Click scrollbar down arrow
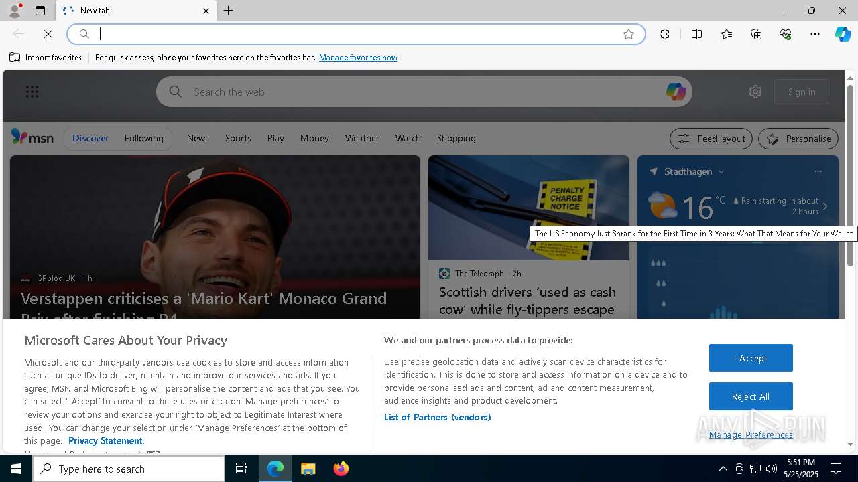Screen dimensions: 858x482 [x=850, y=444]
